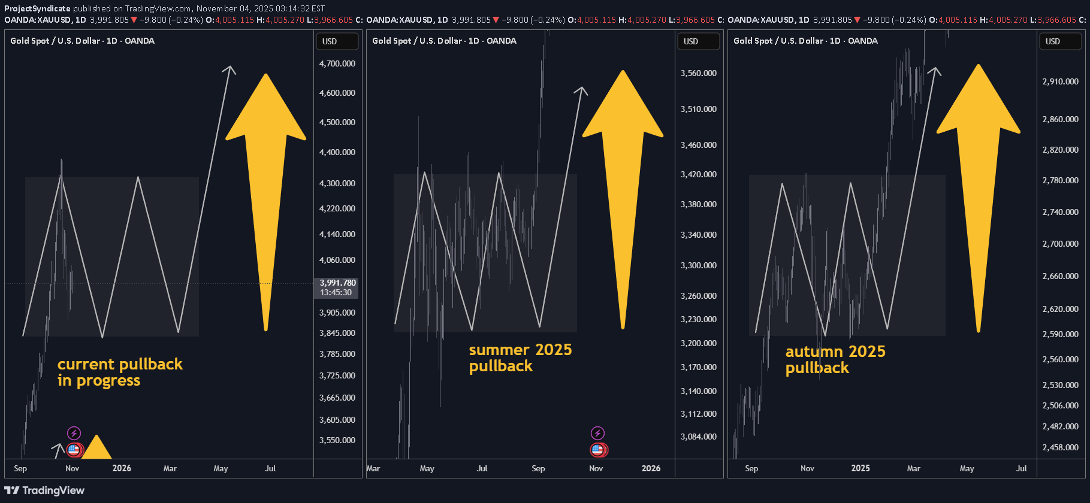Viewport: 1090px width, 503px height.
Task: Select the 'summer 2025 pullback' text annotation
Action: (x=520, y=357)
